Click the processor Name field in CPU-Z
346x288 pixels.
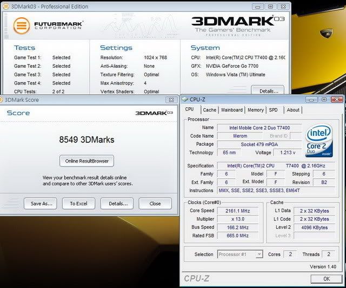point(259,128)
